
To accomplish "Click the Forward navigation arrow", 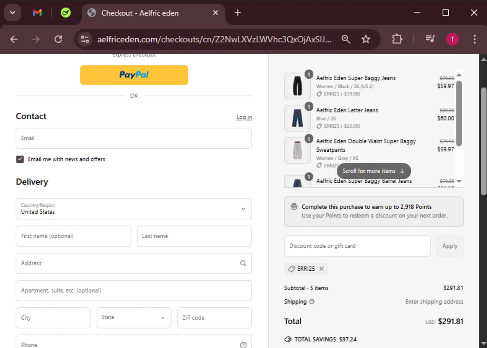I will (x=36, y=39).
